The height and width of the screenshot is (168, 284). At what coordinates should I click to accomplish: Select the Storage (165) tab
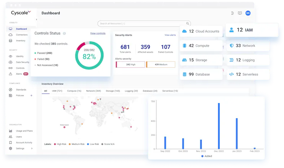tap(113, 91)
